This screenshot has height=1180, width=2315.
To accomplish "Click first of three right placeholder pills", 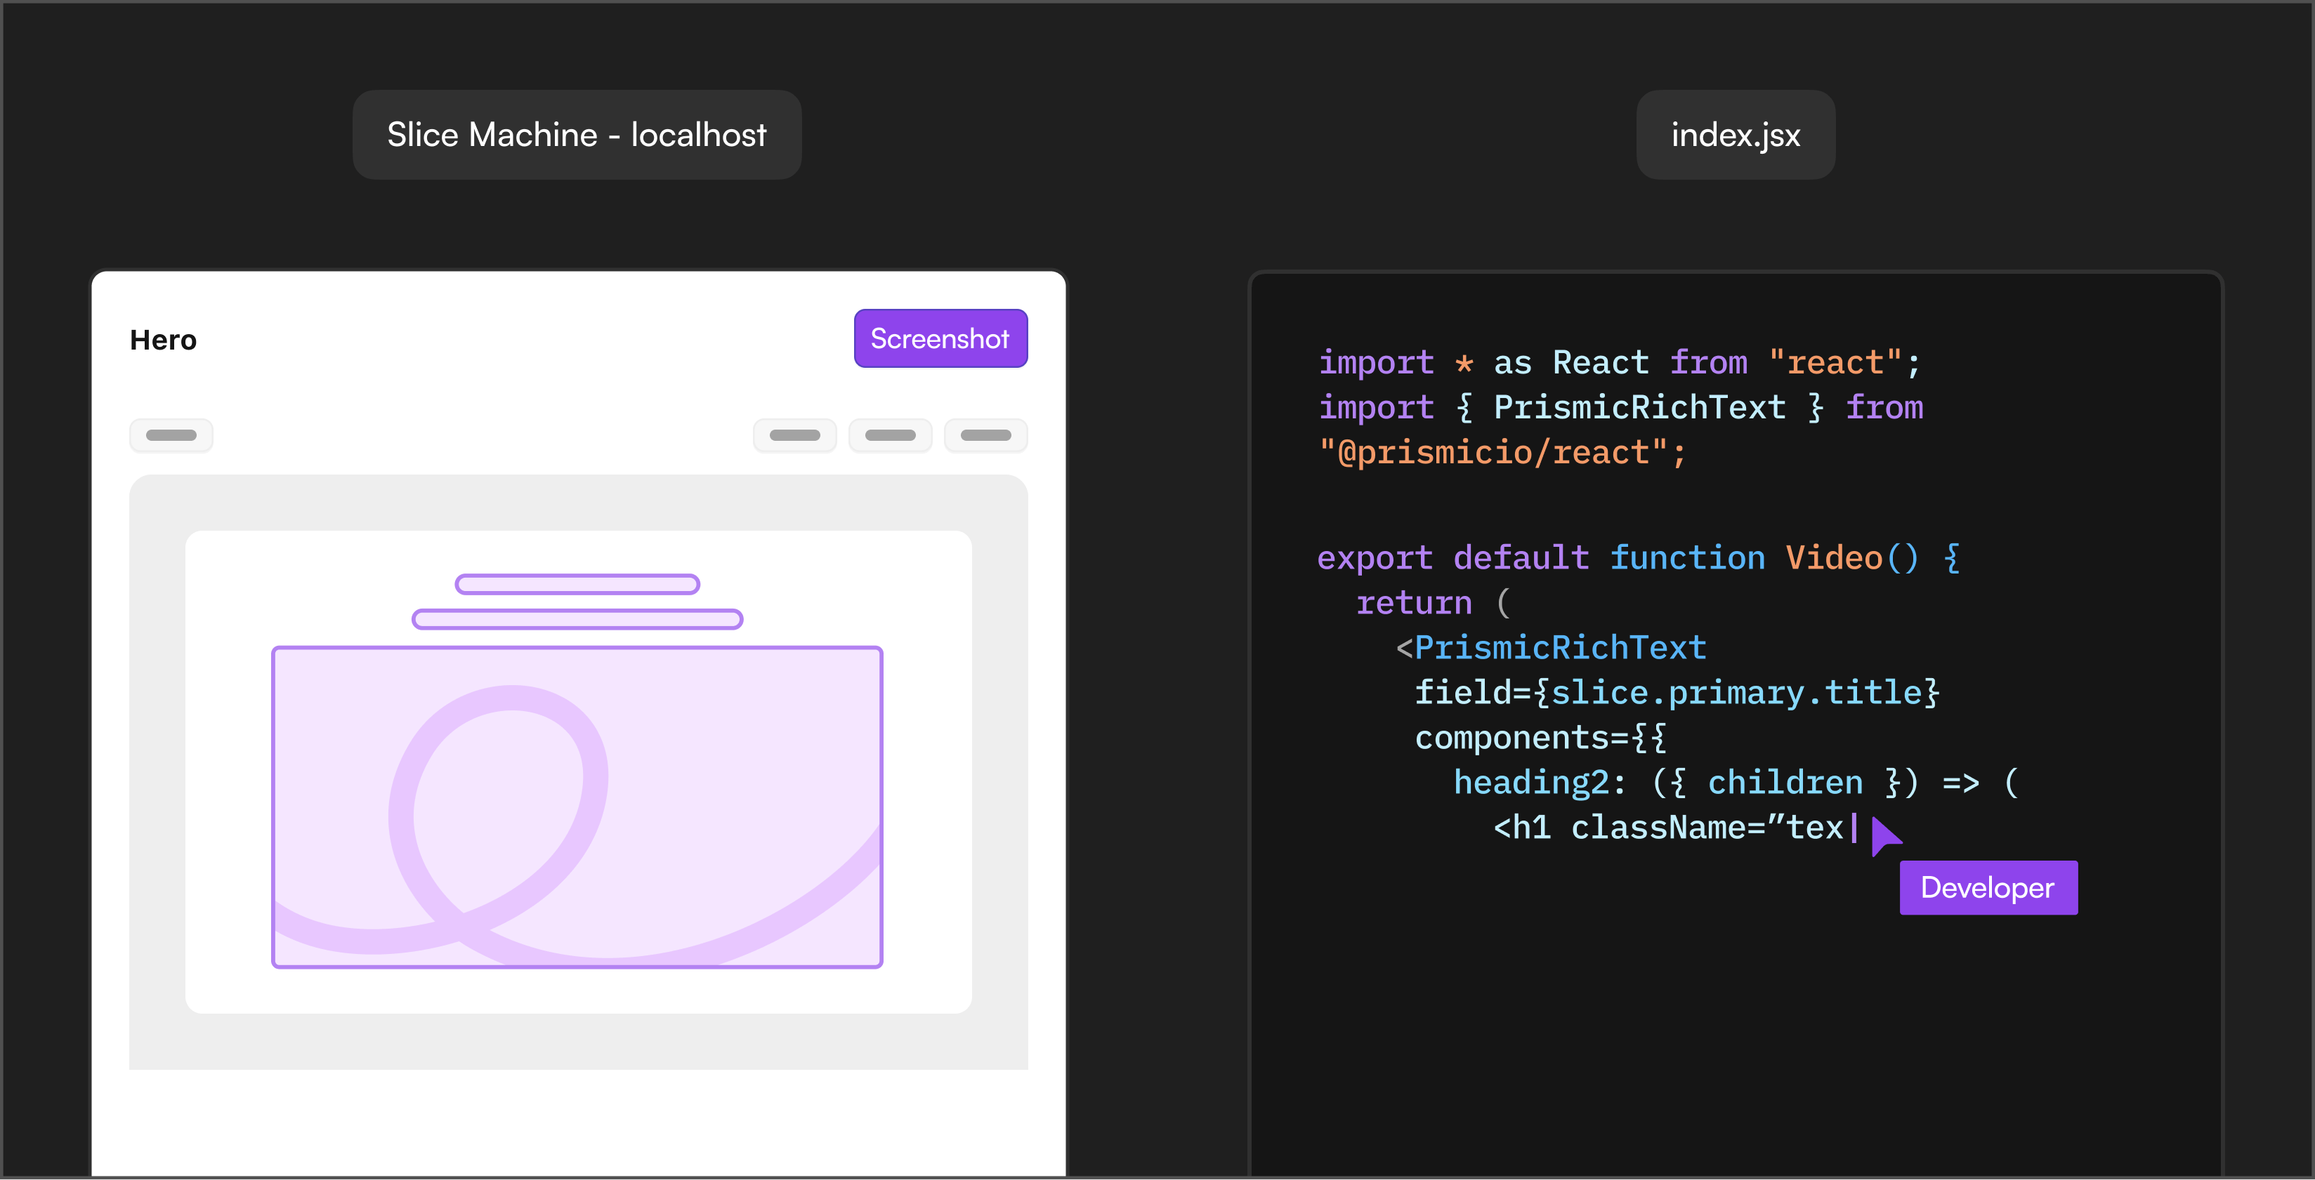I will pyautogui.click(x=794, y=435).
